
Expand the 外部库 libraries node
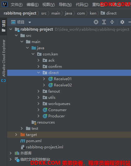pyautogui.click(x=11, y=153)
